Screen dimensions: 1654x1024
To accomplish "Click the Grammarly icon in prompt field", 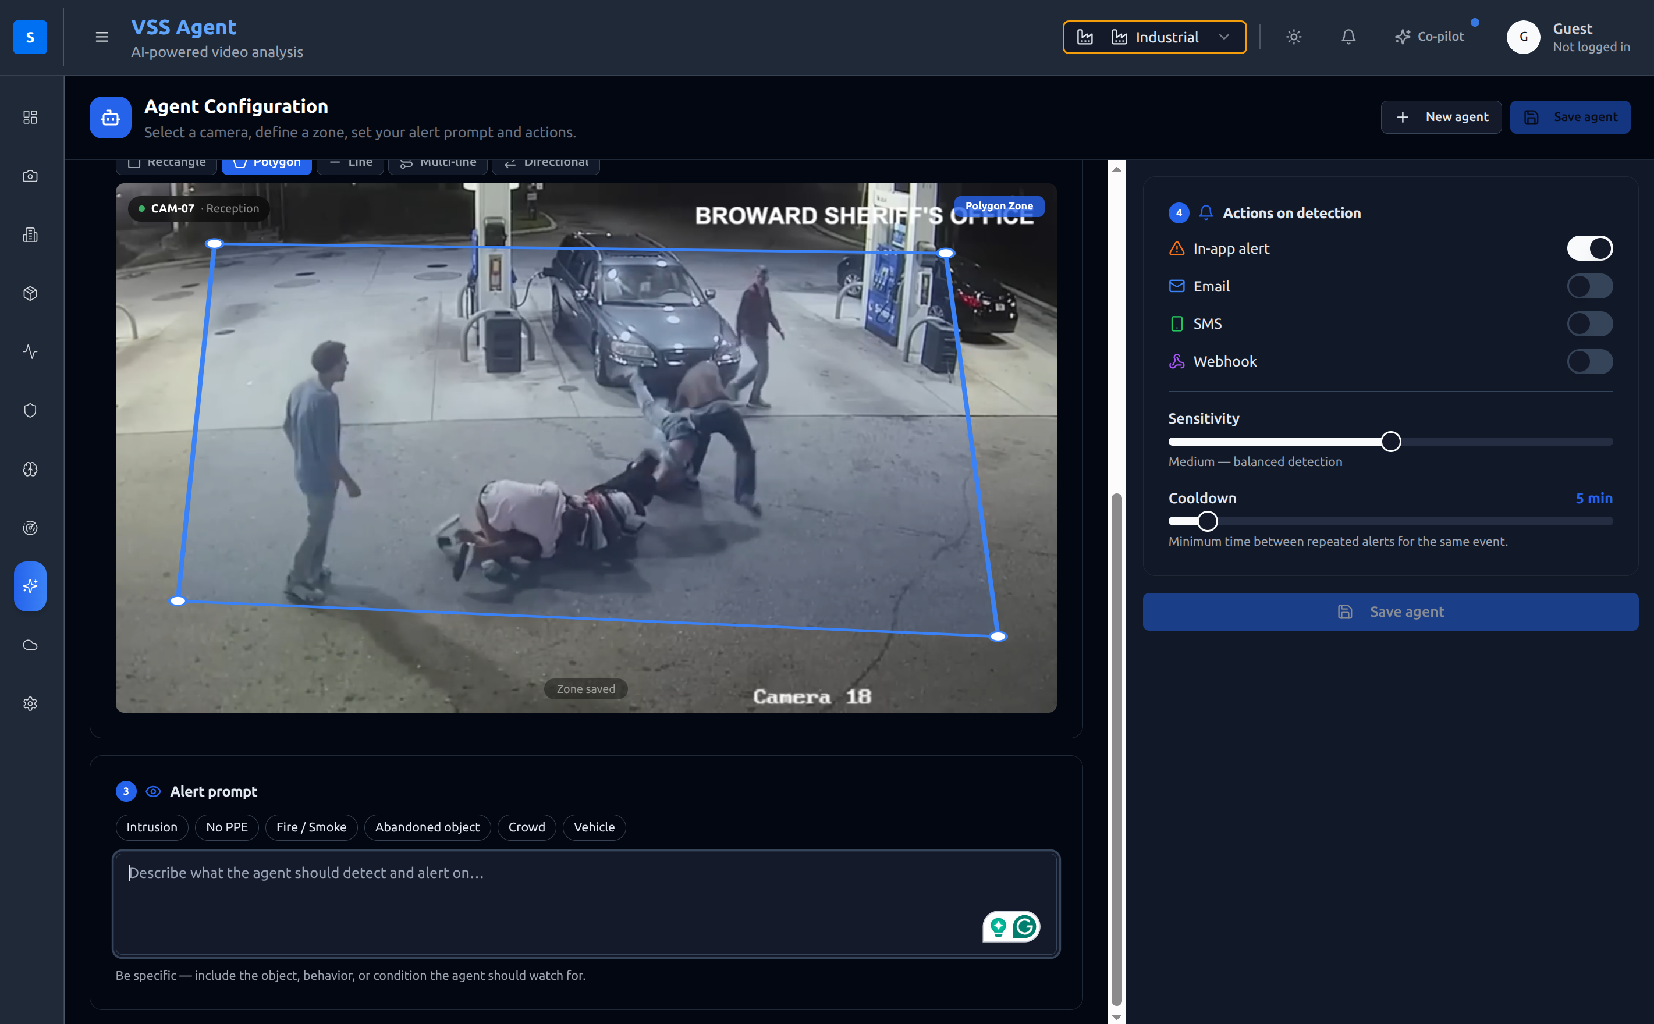I will coord(1025,926).
